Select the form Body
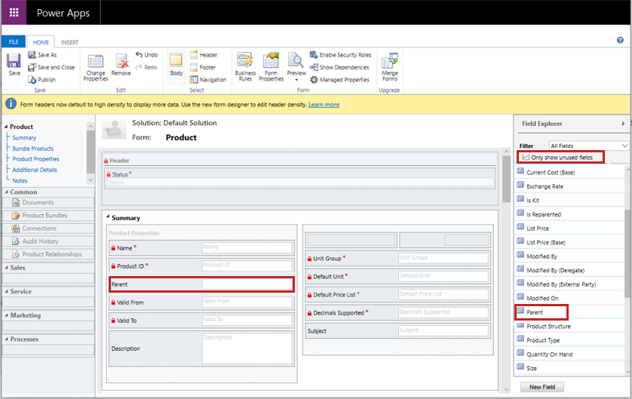632x399 pixels. (176, 64)
